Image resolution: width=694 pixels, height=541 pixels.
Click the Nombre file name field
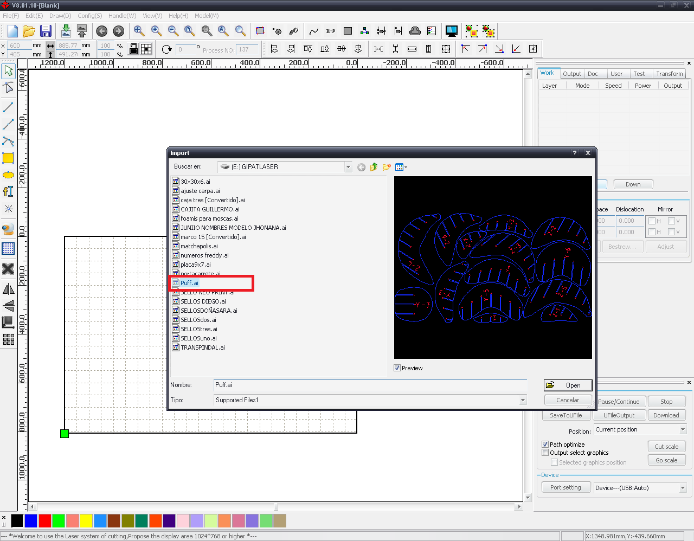click(370, 385)
